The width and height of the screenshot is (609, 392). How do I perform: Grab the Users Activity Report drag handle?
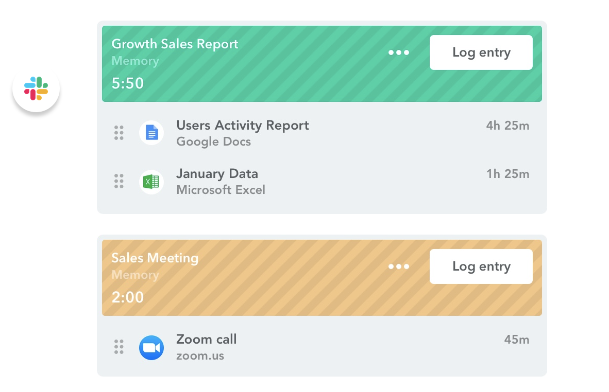click(x=119, y=133)
